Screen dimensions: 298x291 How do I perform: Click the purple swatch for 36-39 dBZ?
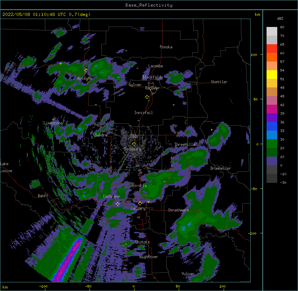(x=272, y=118)
